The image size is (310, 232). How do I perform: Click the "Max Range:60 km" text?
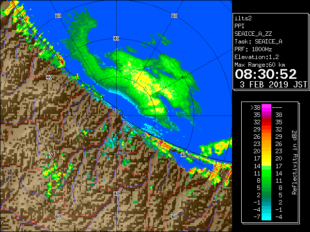[x=260, y=65]
